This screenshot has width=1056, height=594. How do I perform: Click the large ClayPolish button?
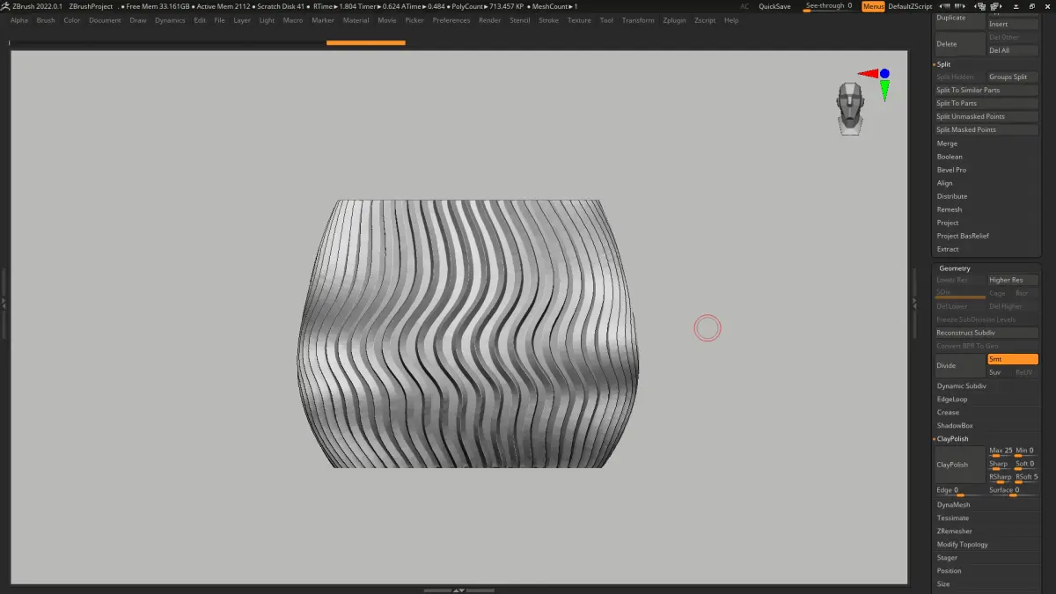point(959,464)
